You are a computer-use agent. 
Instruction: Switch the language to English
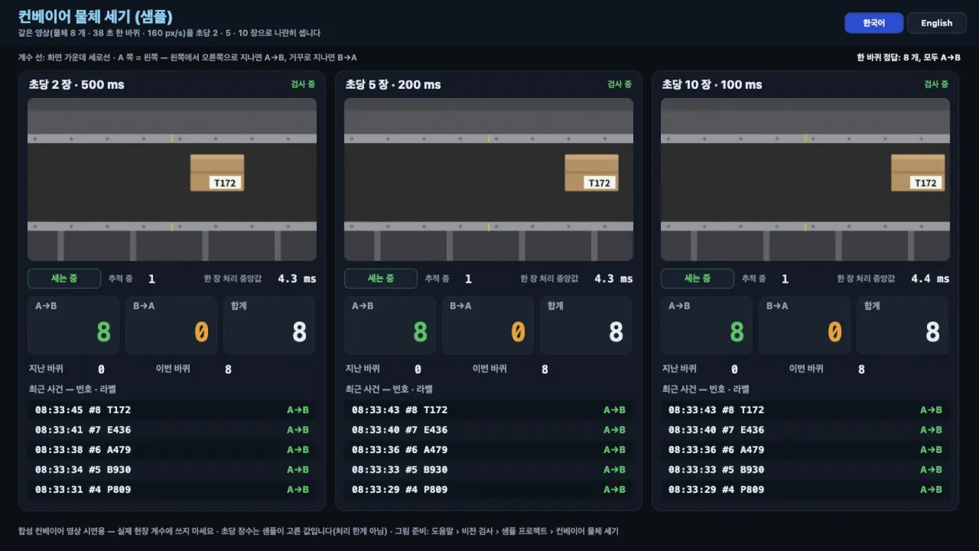coord(936,23)
